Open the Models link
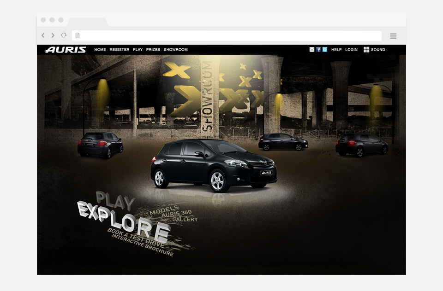 point(164,210)
